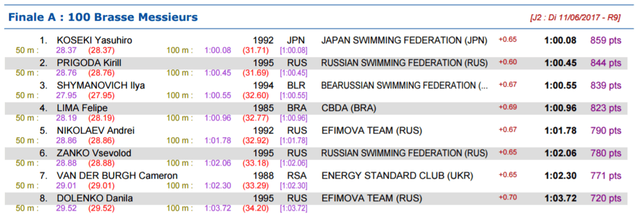Click the bold final time 1:00.08

click(x=560, y=40)
